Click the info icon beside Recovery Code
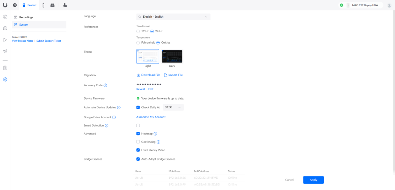The image size is (395, 190). [105, 85]
